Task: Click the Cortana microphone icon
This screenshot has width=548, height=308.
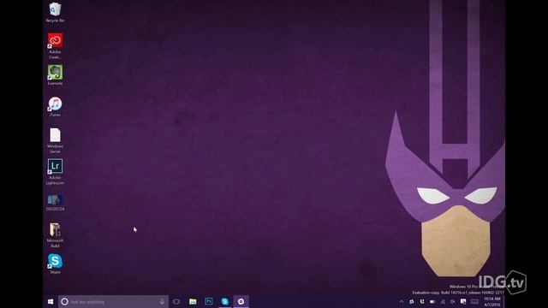Action: coord(162,302)
